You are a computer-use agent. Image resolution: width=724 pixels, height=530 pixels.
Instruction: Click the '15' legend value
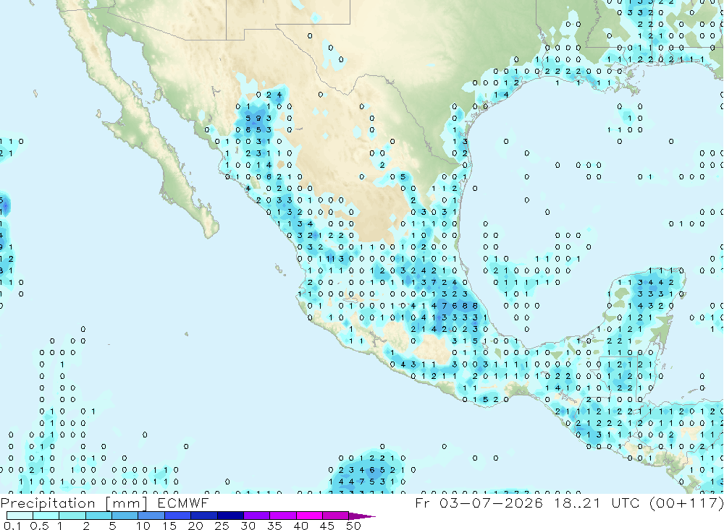click(x=169, y=526)
